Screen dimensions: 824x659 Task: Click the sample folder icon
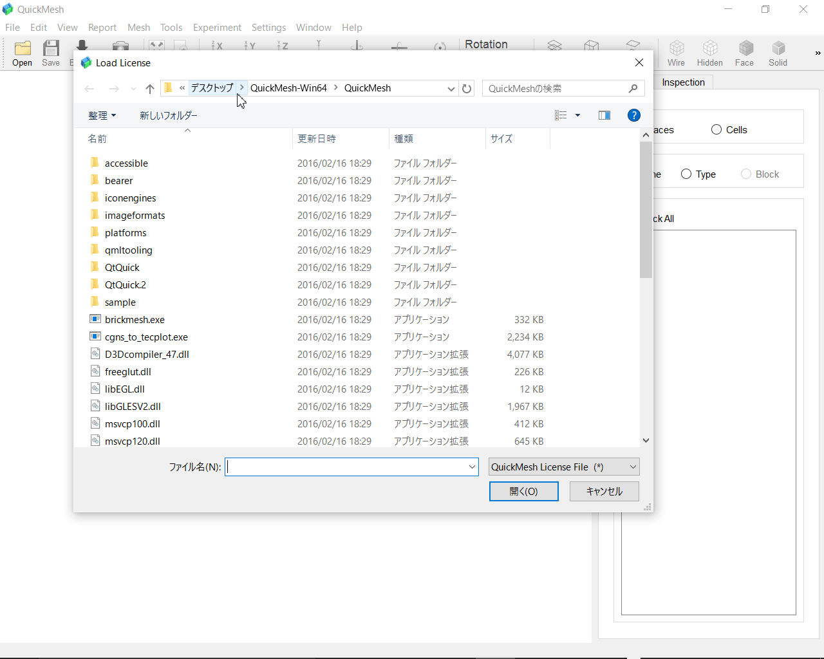pyautogui.click(x=95, y=302)
